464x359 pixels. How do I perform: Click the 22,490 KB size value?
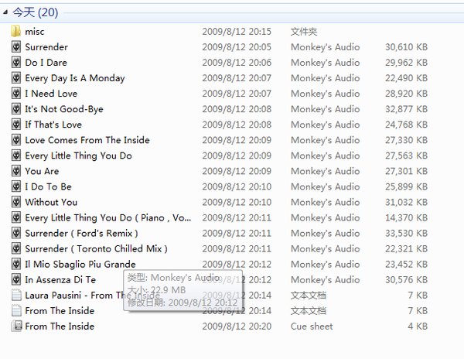406,78
